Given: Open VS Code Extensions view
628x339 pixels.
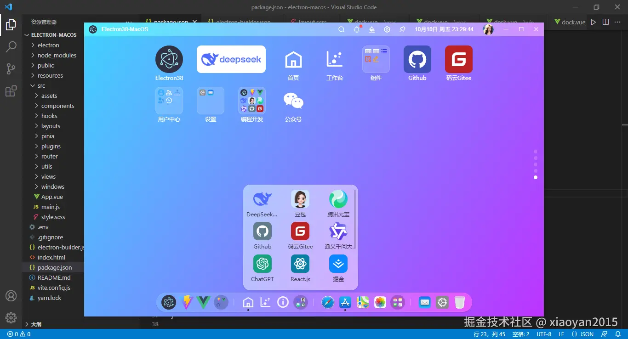Looking at the screenshot, I should pos(11,91).
